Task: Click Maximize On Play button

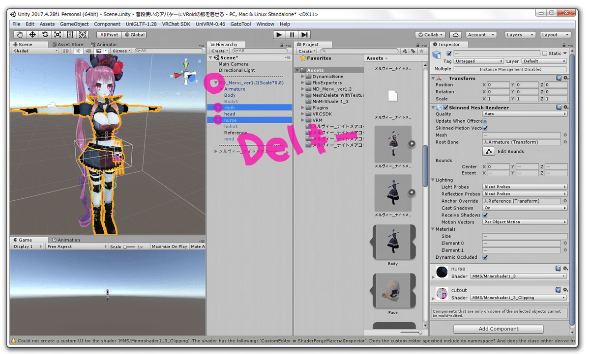Action: (x=170, y=246)
